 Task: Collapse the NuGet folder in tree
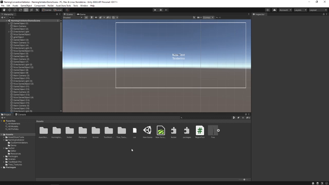tap(4, 148)
